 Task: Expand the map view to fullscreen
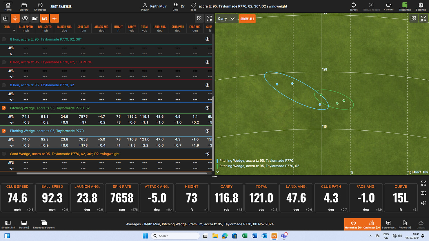coord(423,18)
